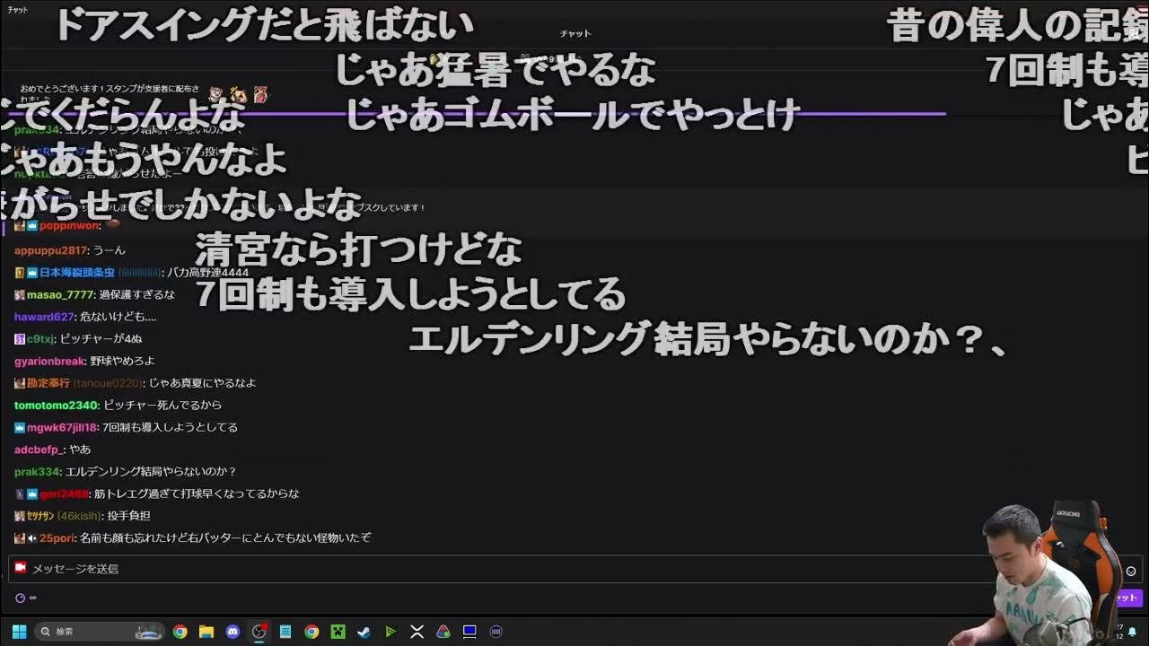Click username c9txj in chat
Image resolution: width=1149 pixels, height=646 pixels.
coord(40,339)
